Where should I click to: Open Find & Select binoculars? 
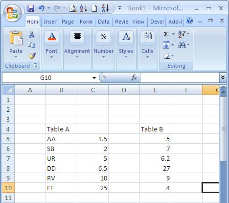(182, 45)
